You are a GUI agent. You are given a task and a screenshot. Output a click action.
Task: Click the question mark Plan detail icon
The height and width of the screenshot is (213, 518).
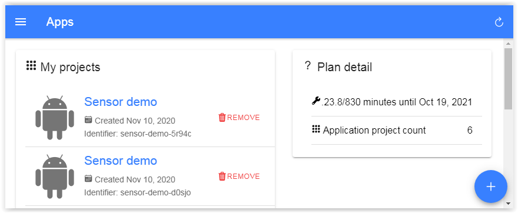click(307, 66)
